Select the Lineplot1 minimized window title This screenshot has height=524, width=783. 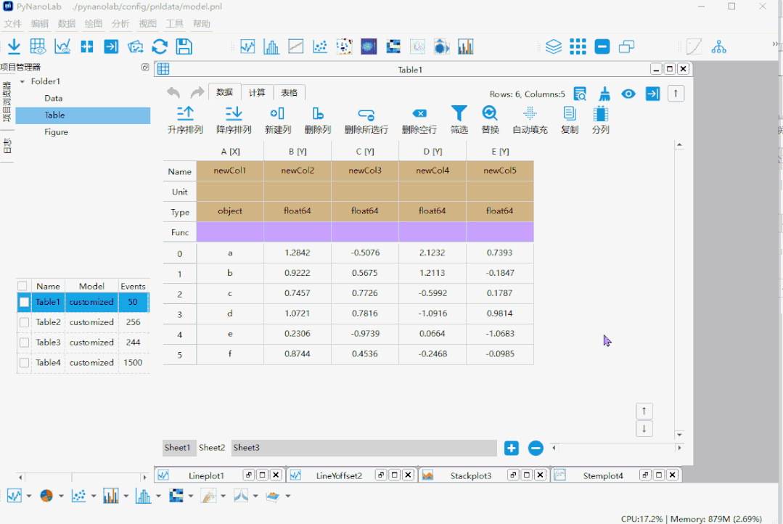click(206, 475)
